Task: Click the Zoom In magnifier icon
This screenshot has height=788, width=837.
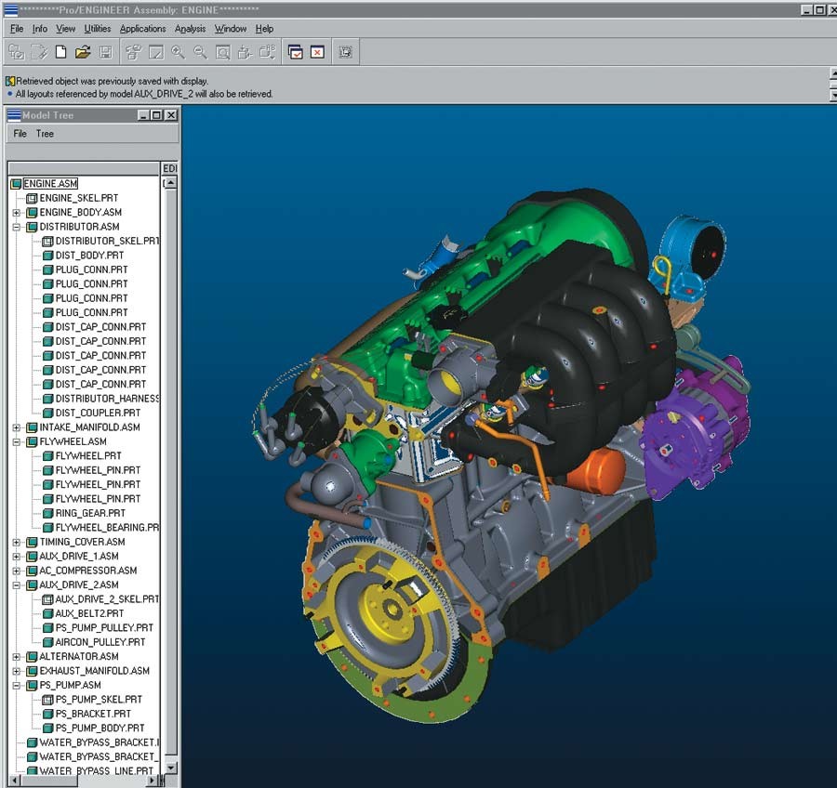Action: coord(178,52)
